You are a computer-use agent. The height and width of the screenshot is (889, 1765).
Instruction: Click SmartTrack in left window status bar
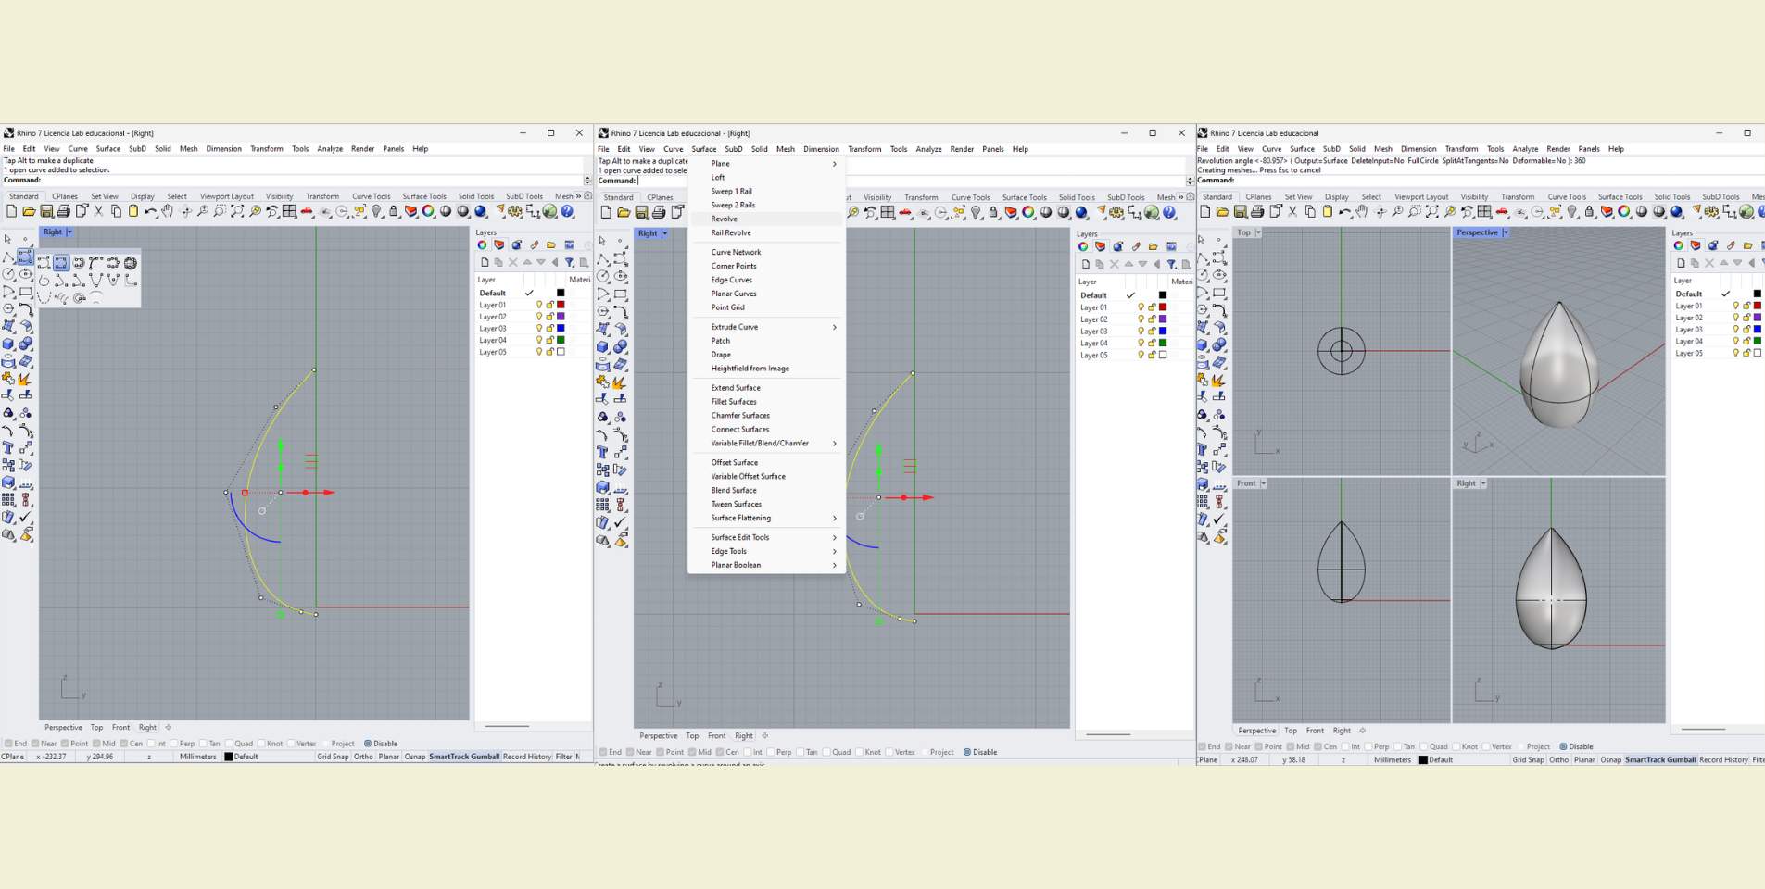pos(449,757)
